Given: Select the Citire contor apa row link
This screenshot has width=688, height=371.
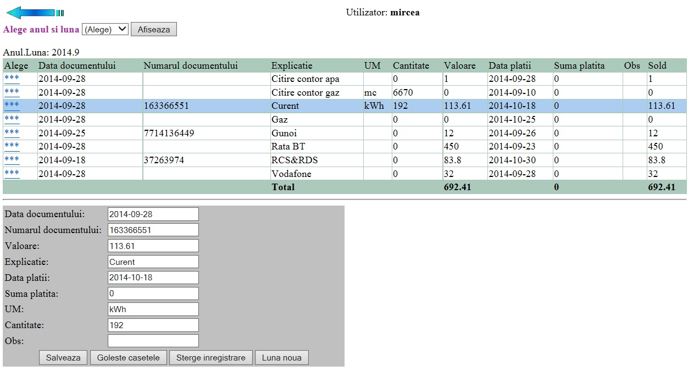Looking at the screenshot, I should click(12, 79).
